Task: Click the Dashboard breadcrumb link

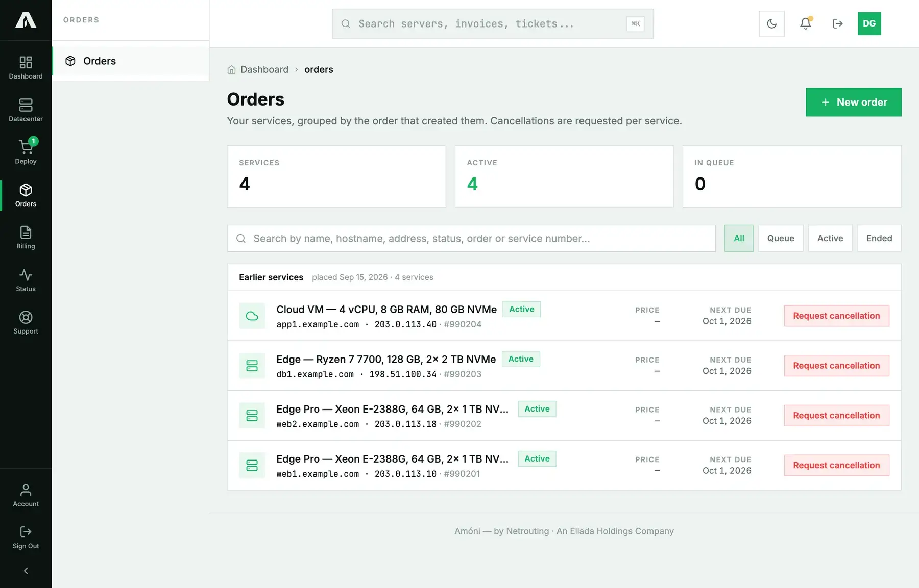Action: click(x=264, y=69)
